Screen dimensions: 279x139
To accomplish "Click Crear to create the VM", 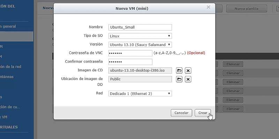I will (203, 113).
